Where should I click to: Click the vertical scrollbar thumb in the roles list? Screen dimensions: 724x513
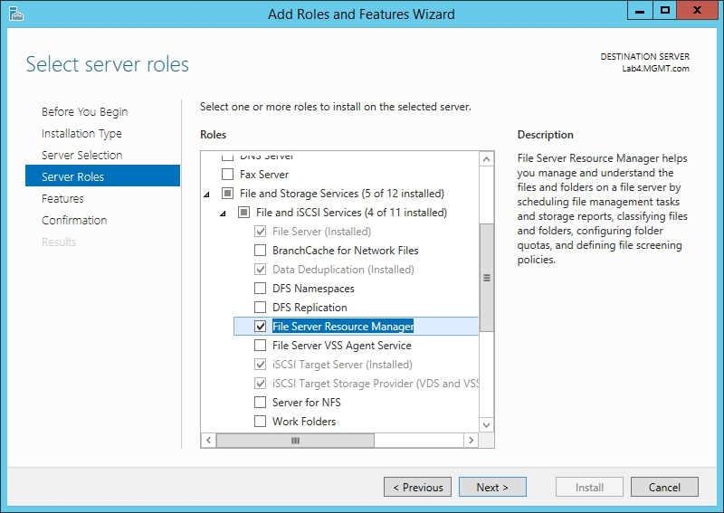click(x=486, y=278)
